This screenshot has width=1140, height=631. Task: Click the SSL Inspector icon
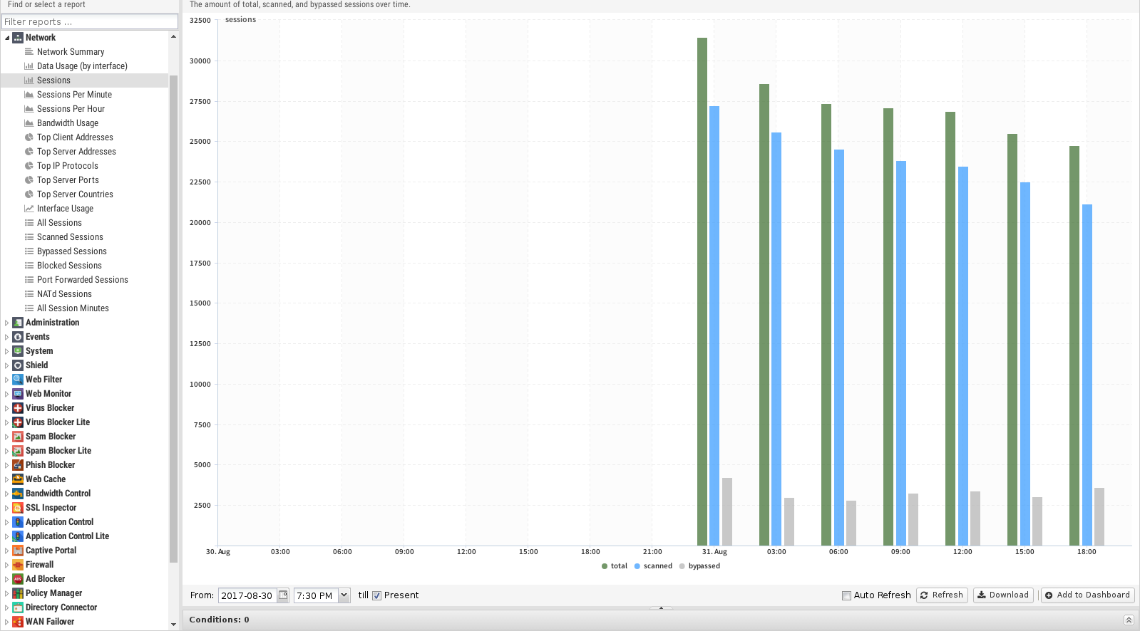click(x=18, y=508)
